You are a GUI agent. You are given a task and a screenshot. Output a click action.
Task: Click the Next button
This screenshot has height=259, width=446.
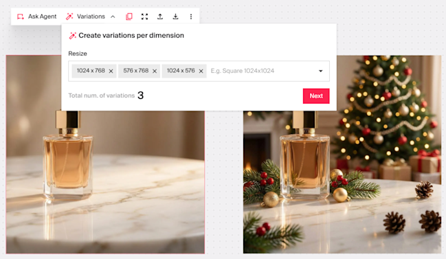(x=316, y=95)
